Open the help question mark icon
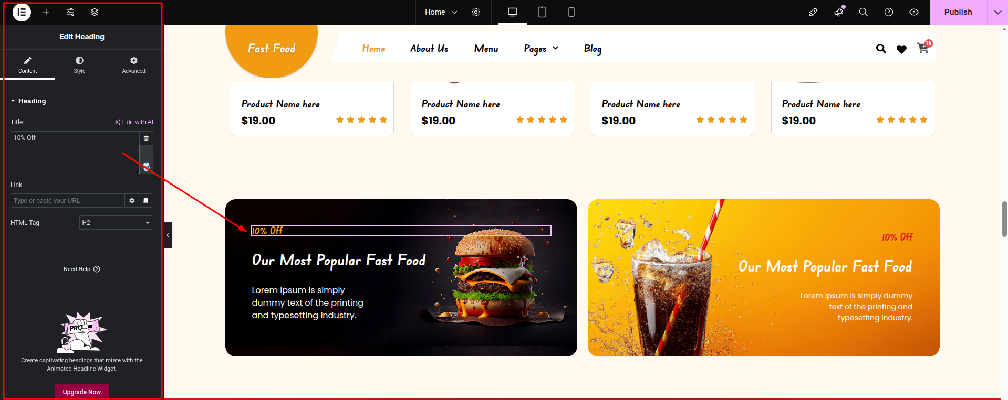Viewport: 1008px width, 400px height. pyautogui.click(x=889, y=12)
